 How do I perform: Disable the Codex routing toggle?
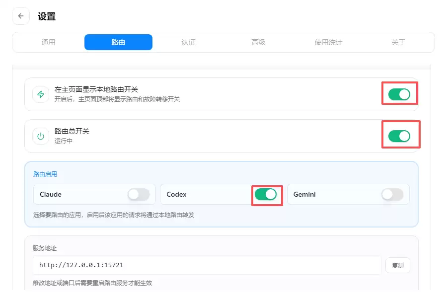266,195
